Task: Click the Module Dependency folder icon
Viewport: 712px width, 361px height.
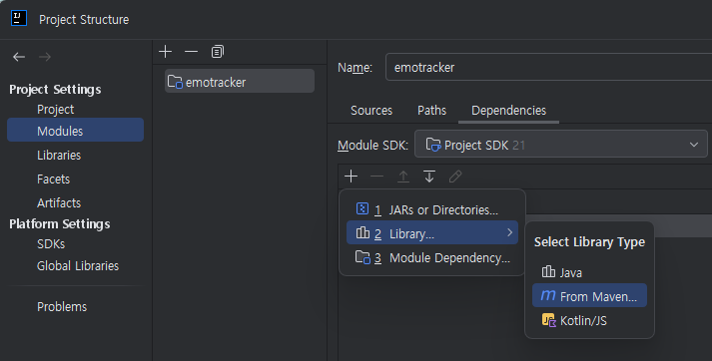Action: [362, 257]
